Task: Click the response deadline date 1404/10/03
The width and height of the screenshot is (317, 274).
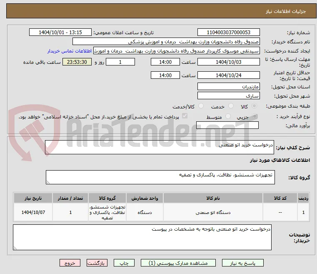Action: click(229, 62)
